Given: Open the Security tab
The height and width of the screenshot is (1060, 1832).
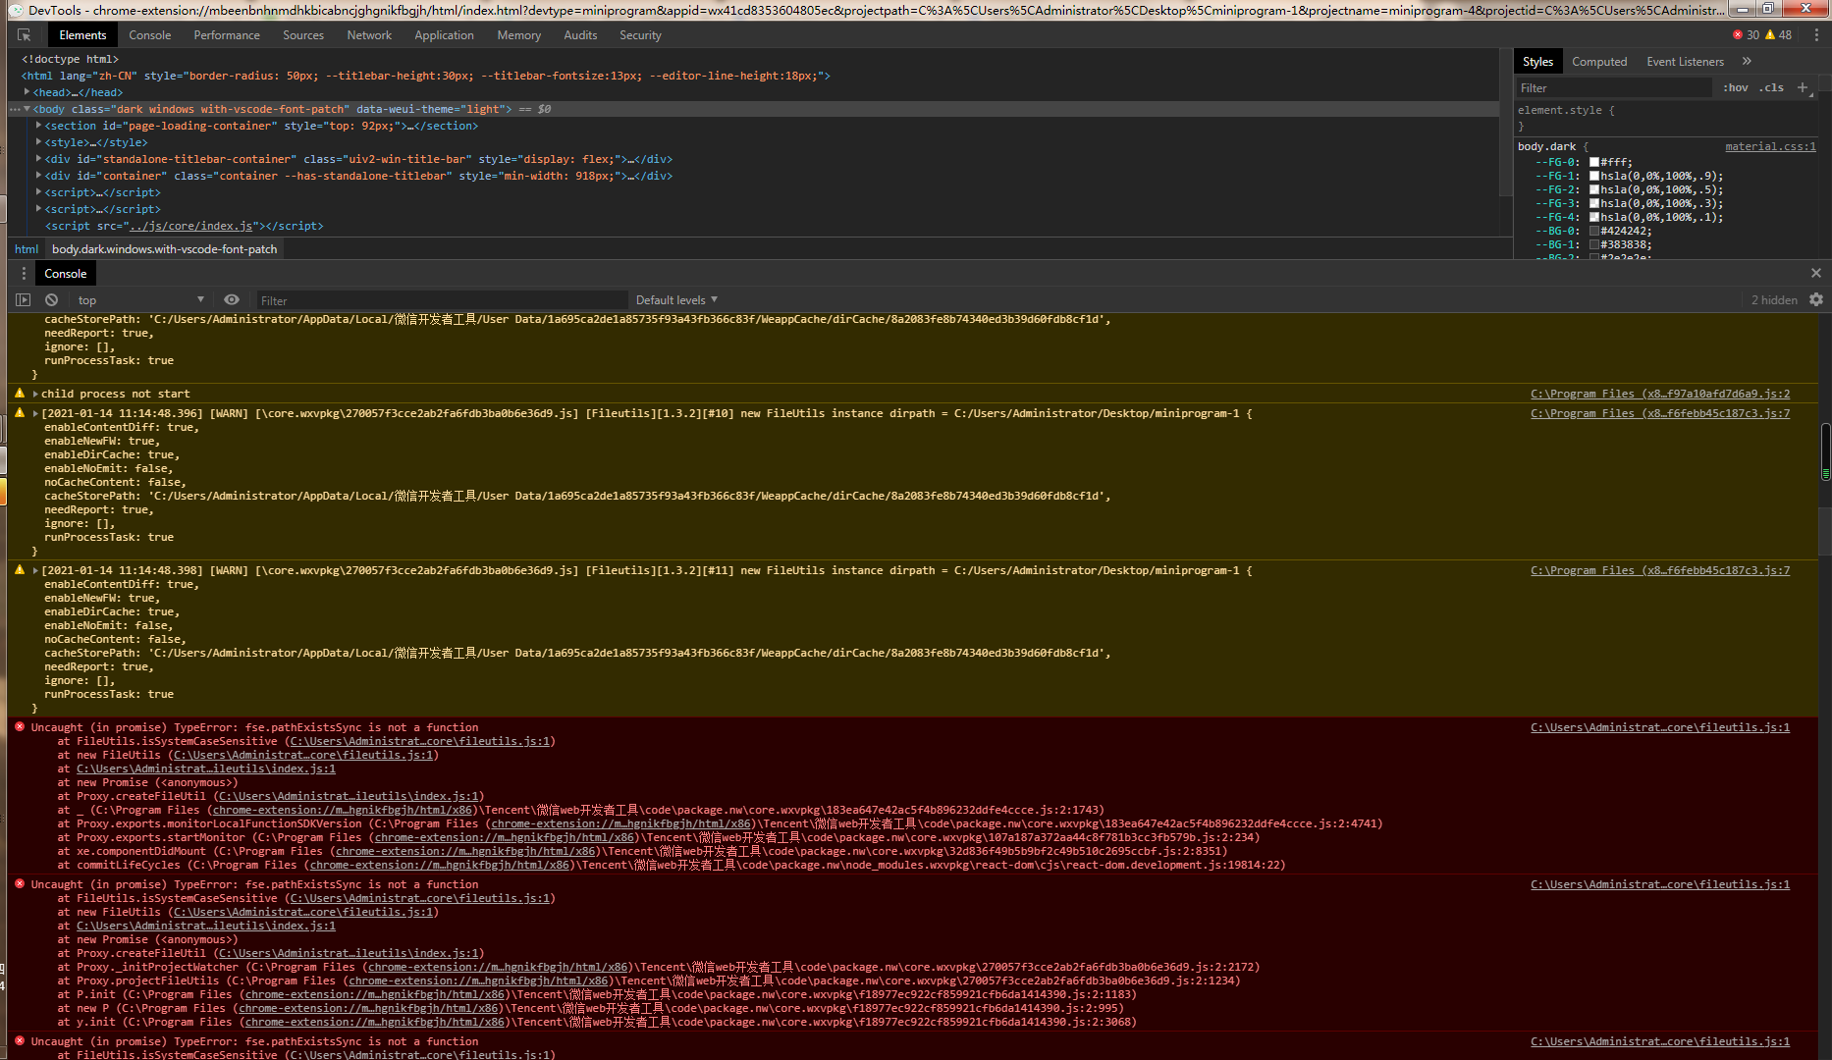Looking at the screenshot, I should click(640, 35).
